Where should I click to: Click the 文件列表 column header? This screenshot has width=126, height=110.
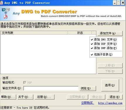(34, 33)
